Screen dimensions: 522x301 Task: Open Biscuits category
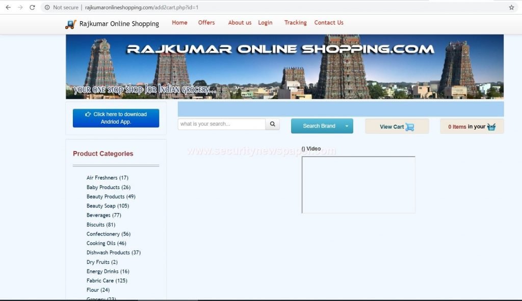point(101,225)
